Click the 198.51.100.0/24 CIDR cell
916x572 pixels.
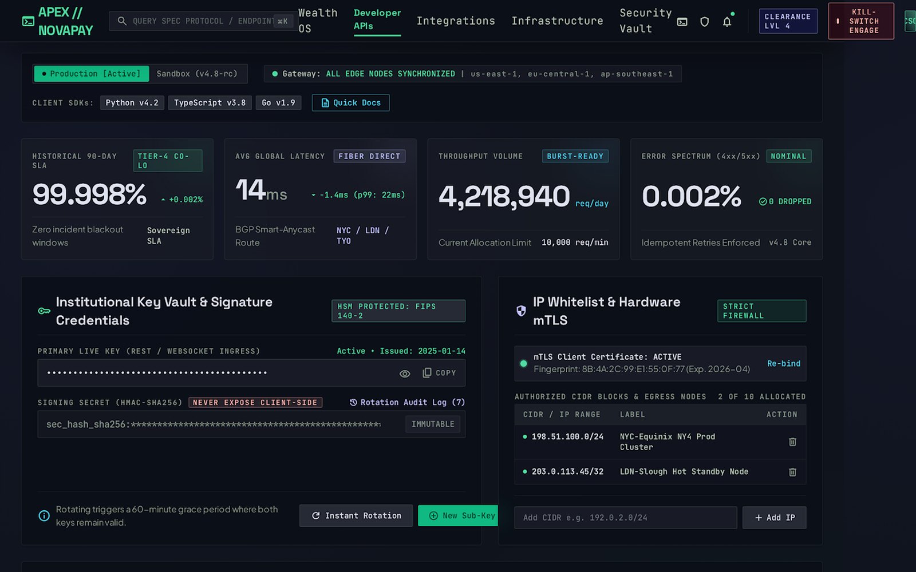567,436
